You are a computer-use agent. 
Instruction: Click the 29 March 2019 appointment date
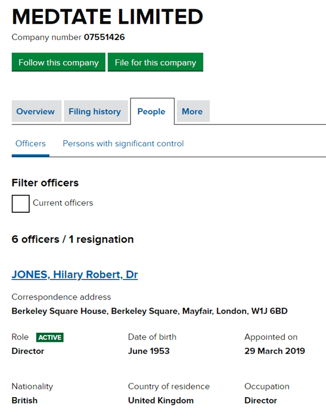[x=275, y=351]
